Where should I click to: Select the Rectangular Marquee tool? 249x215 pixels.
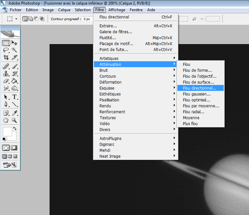pyautogui.click(x=6, y=43)
